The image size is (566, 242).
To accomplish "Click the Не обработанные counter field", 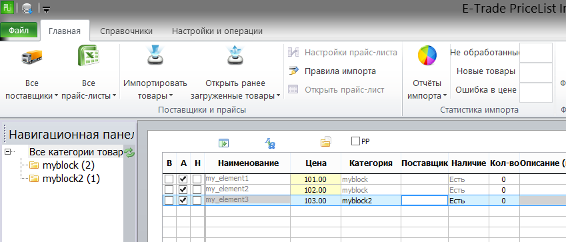I will 536,53.
